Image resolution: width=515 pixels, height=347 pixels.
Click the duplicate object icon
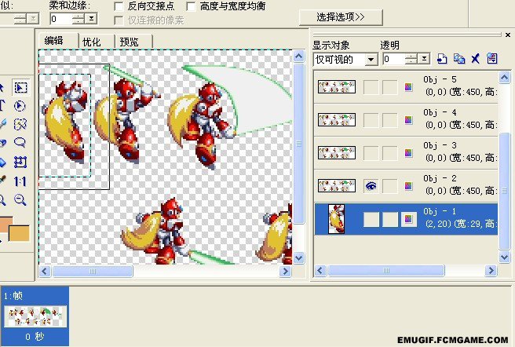tap(458, 59)
